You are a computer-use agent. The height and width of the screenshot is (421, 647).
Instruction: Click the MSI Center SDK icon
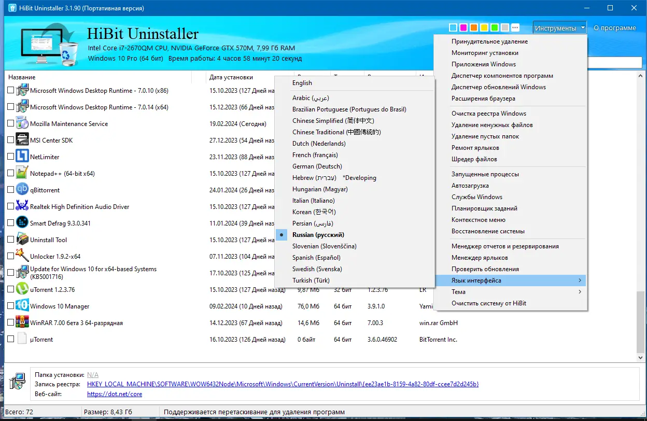(22, 140)
